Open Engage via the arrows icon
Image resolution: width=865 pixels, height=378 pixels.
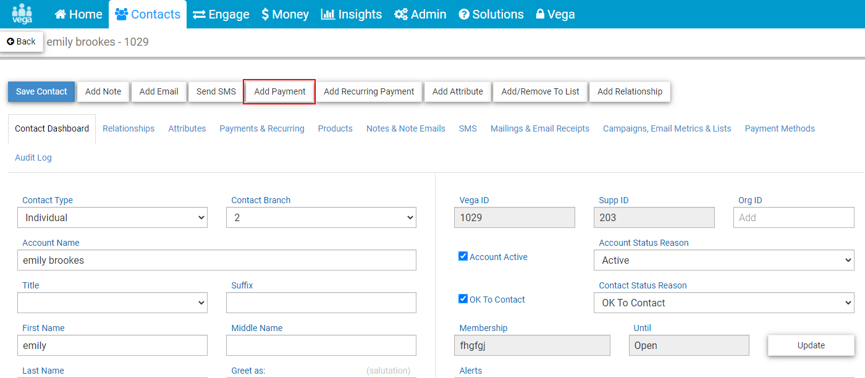click(x=199, y=14)
